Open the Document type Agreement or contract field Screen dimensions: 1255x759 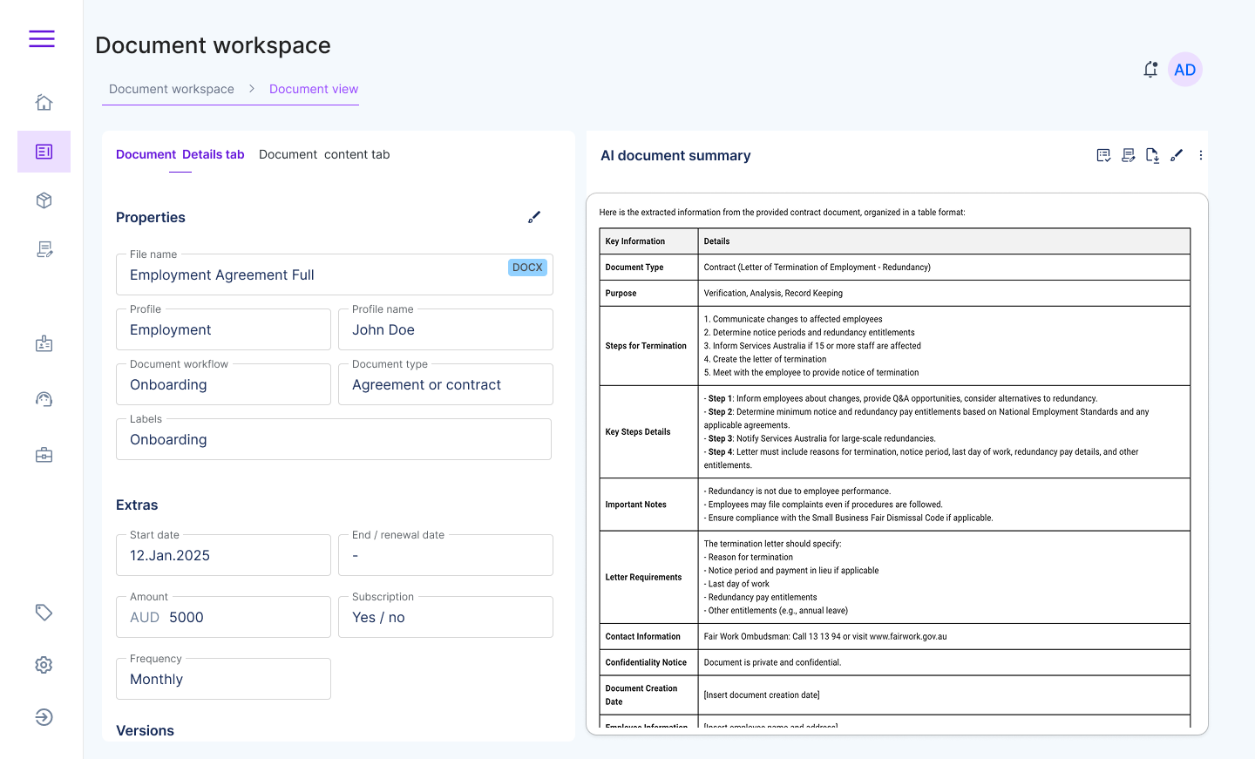tap(445, 384)
